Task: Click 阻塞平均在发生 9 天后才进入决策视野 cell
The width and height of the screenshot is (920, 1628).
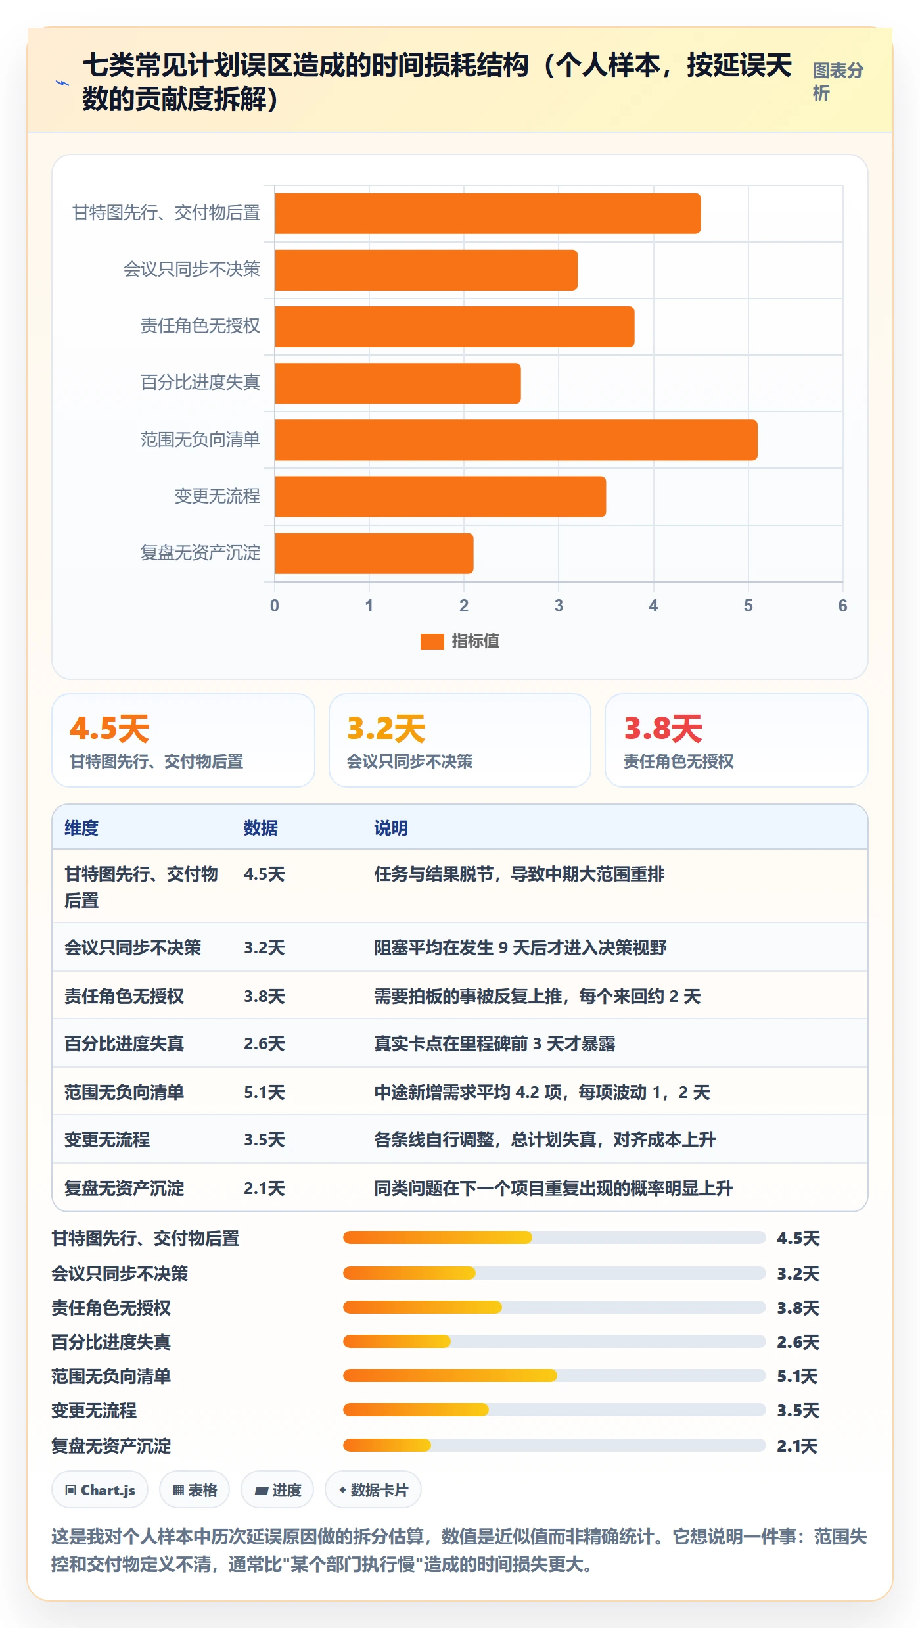Action: pyautogui.click(x=520, y=947)
